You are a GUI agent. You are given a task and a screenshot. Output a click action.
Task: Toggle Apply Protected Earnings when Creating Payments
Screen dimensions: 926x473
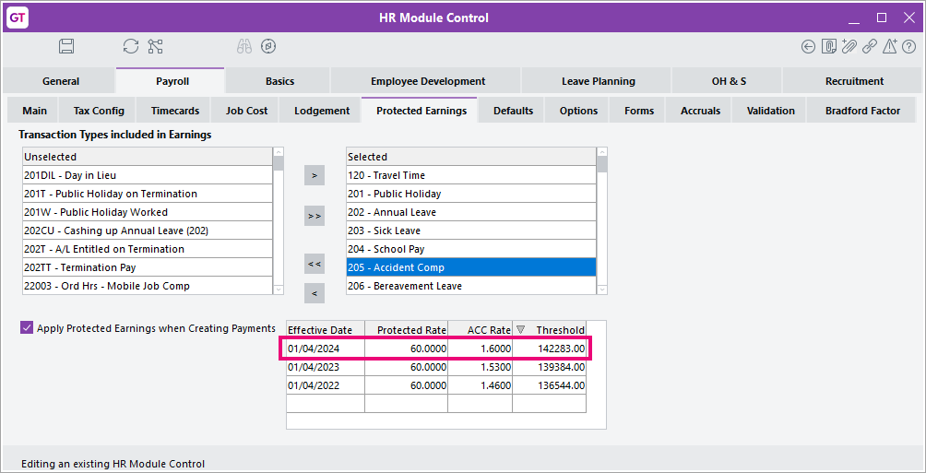27,327
